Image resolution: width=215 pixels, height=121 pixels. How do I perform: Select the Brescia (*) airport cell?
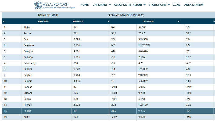point(46,63)
